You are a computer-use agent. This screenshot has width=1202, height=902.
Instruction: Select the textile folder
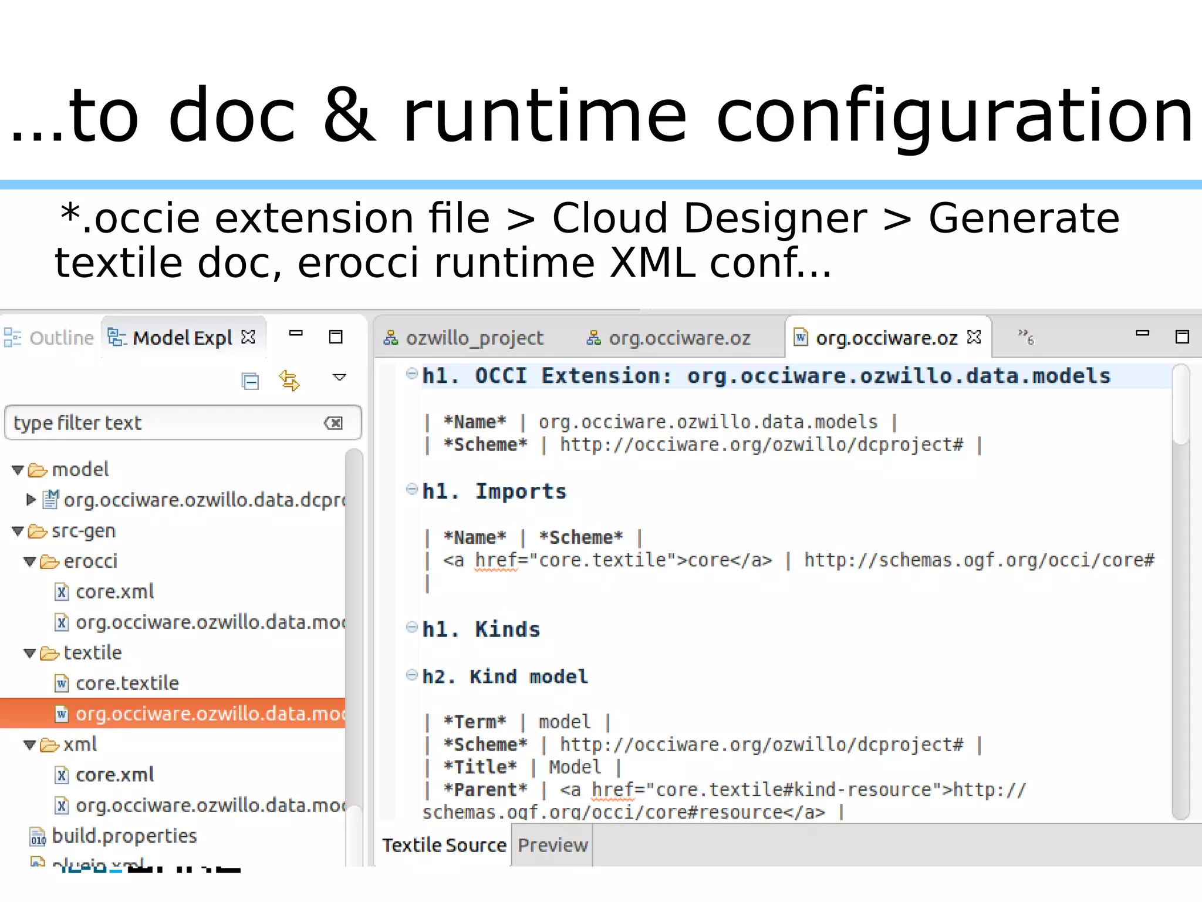point(92,652)
